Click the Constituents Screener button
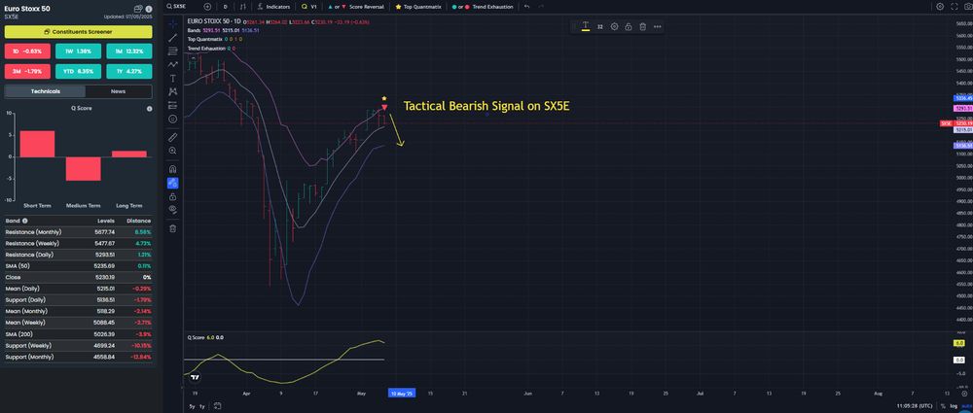The width and height of the screenshot is (973, 413). [x=78, y=32]
